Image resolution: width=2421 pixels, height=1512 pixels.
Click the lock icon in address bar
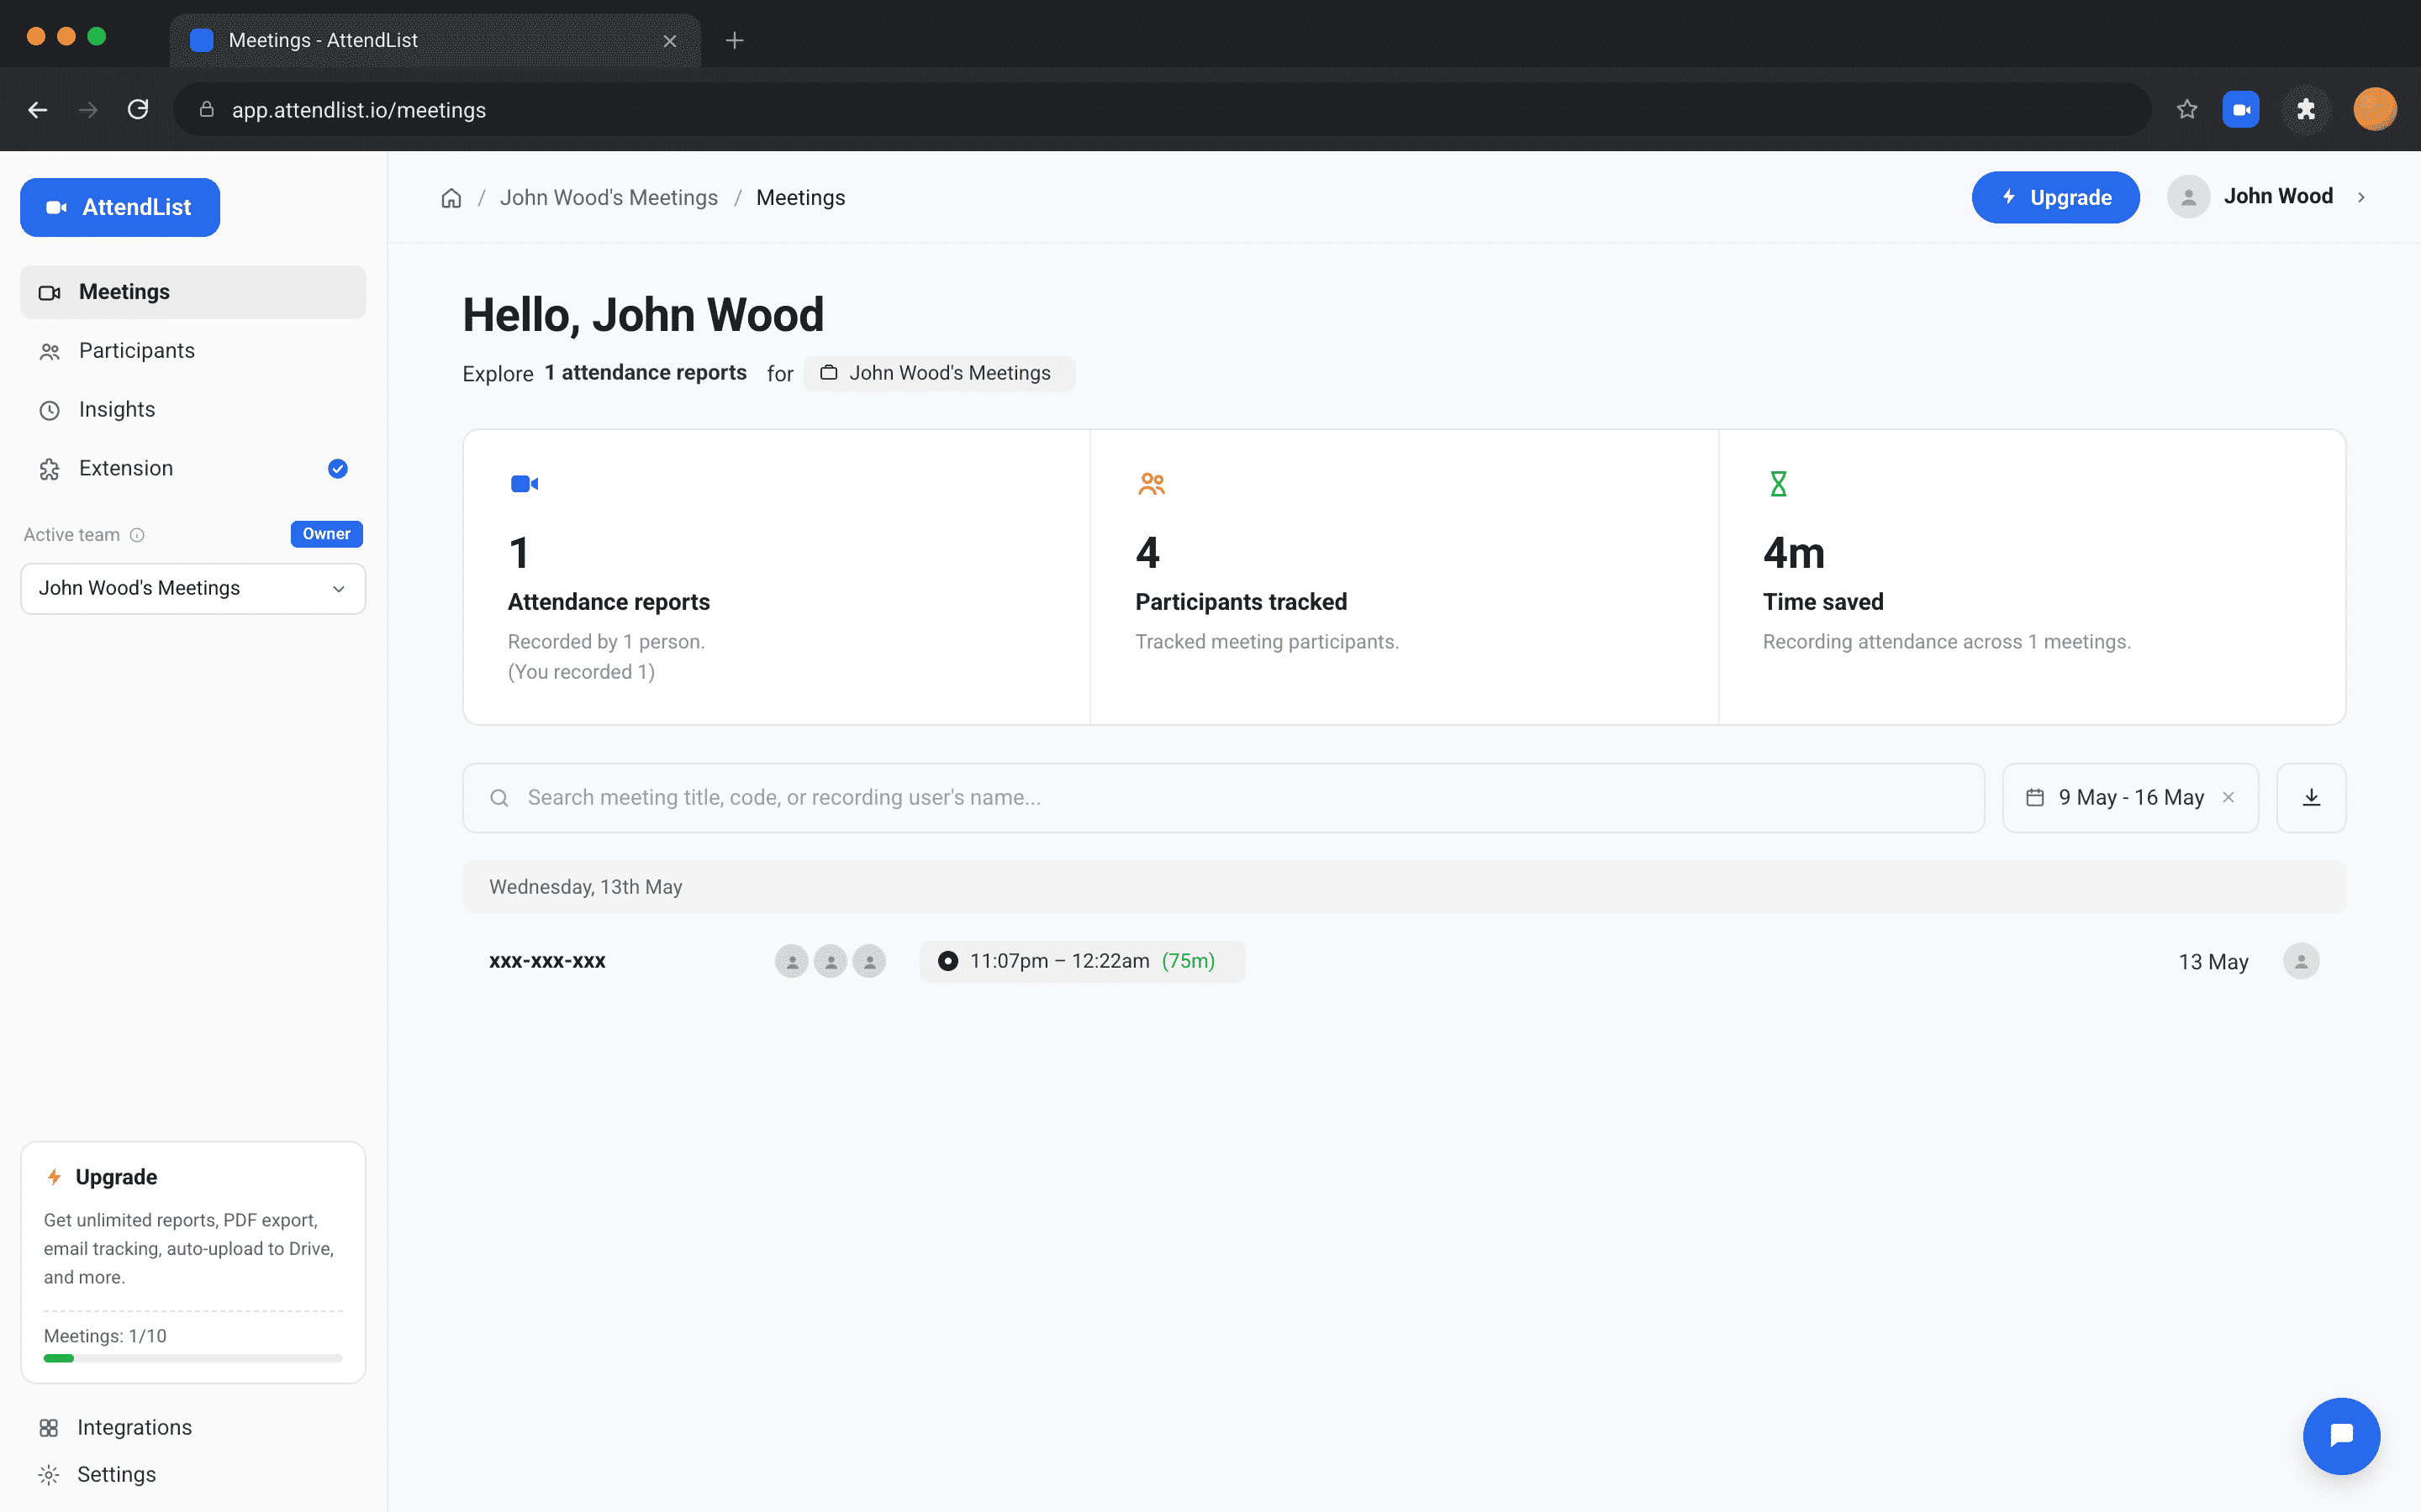coord(207,110)
